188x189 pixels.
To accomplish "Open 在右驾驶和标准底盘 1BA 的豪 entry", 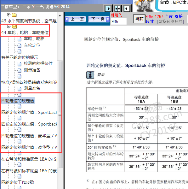I will pyautogui.click(x=29, y=171).
